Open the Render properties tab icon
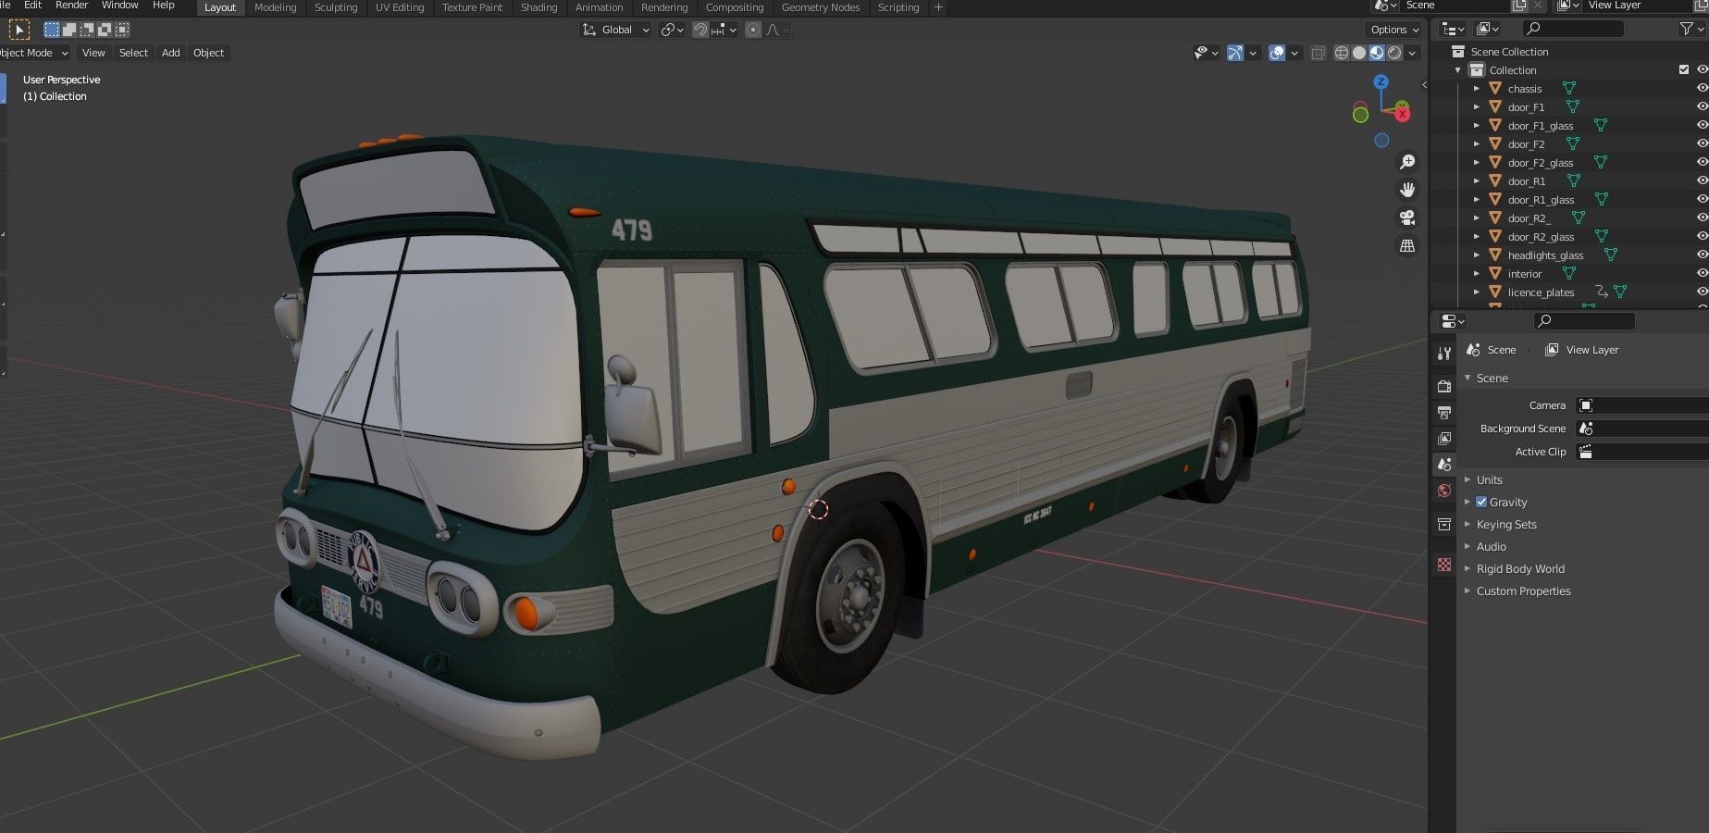 click(1443, 386)
